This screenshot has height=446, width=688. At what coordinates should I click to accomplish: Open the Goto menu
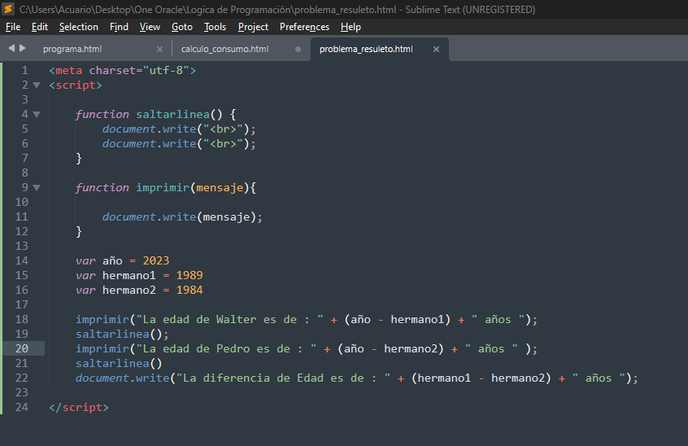[182, 27]
